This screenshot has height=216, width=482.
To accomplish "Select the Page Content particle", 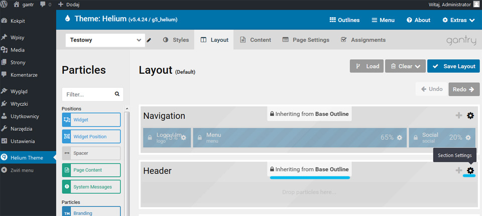I will click(x=91, y=170).
